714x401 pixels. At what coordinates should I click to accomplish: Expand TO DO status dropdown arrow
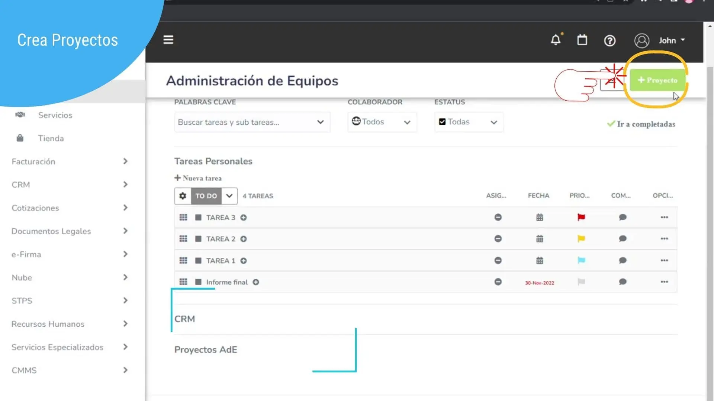click(x=229, y=196)
